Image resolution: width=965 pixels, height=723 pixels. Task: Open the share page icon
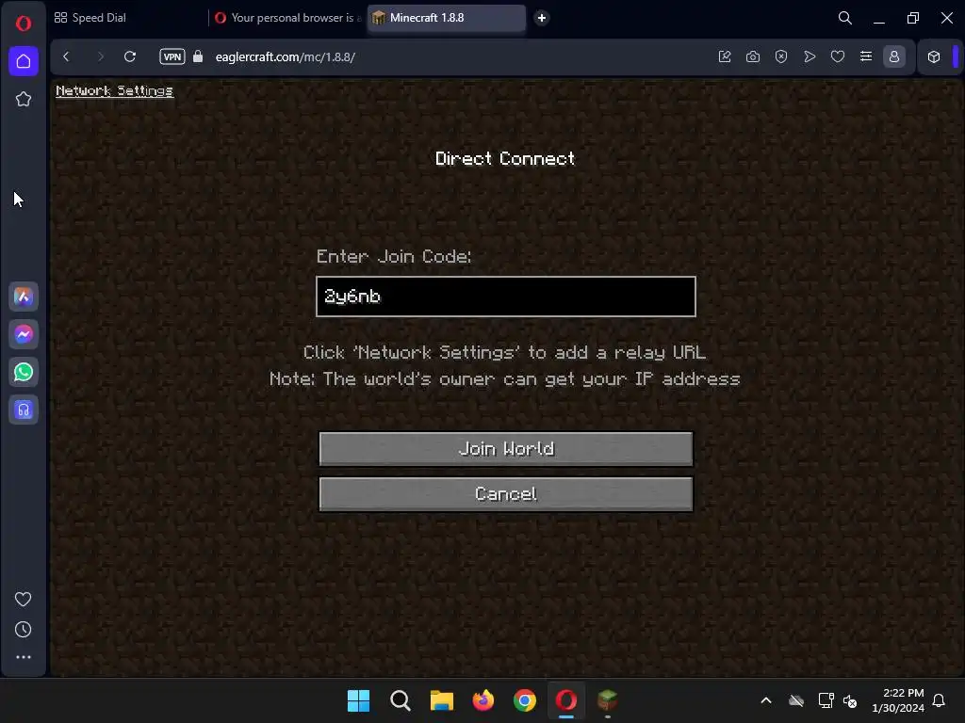(x=725, y=56)
